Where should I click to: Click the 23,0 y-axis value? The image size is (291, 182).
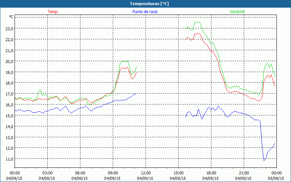point(10,29)
